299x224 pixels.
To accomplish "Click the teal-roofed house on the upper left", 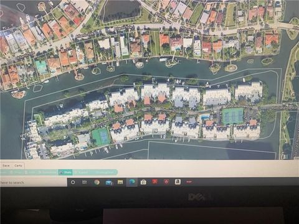I will click(x=41, y=67).
